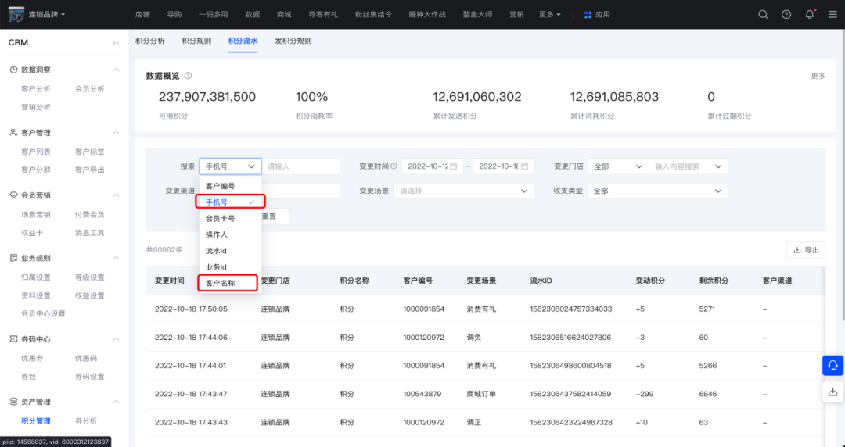845x447 pixels.
Task: Open 付费会员 in sidebar
Action: point(89,214)
